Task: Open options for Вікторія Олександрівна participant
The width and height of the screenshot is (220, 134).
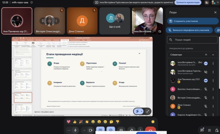Action: tap(213, 97)
